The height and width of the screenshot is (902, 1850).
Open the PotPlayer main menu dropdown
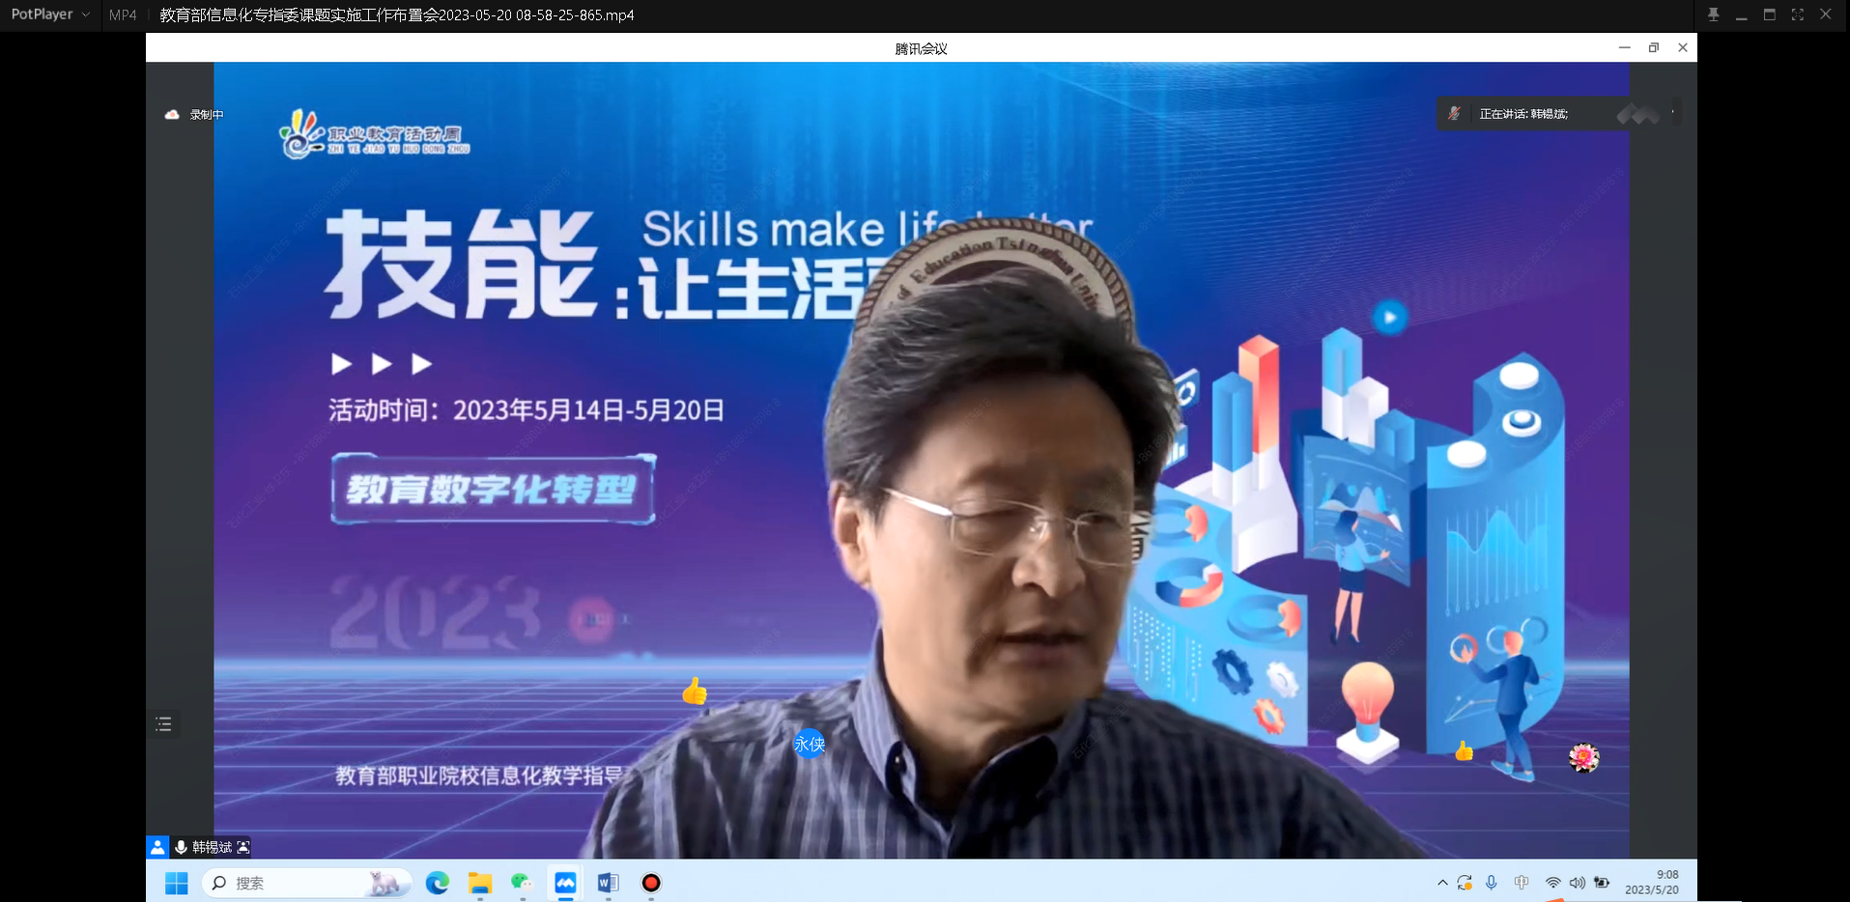49,14
